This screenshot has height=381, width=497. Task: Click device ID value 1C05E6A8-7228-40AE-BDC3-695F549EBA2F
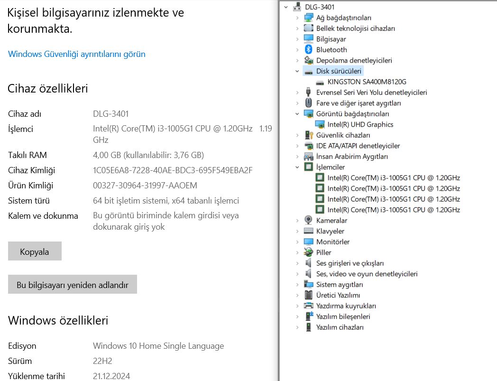pyautogui.click(x=173, y=170)
